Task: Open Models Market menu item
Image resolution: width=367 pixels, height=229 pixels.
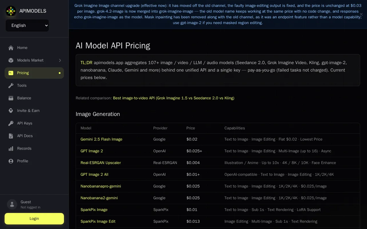Action: tap(34, 60)
